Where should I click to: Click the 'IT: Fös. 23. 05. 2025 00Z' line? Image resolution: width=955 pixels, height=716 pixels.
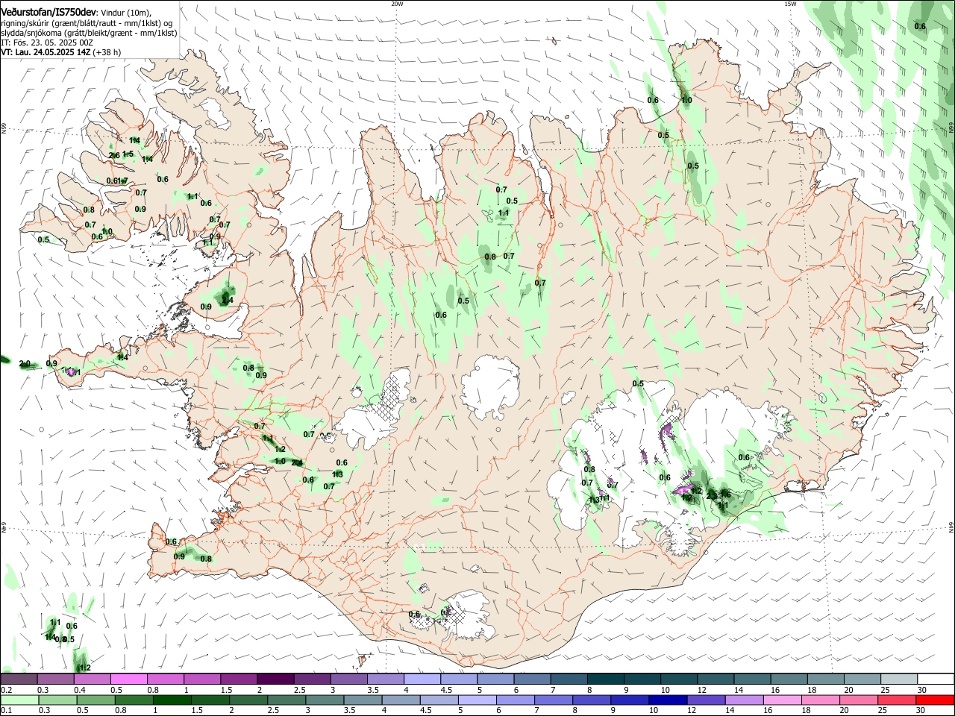[46, 43]
